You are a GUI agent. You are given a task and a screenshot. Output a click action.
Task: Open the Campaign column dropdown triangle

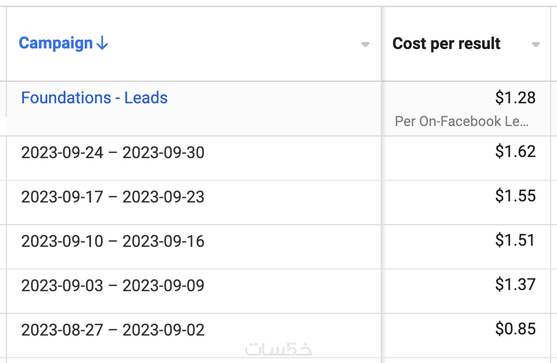coord(365,44)
